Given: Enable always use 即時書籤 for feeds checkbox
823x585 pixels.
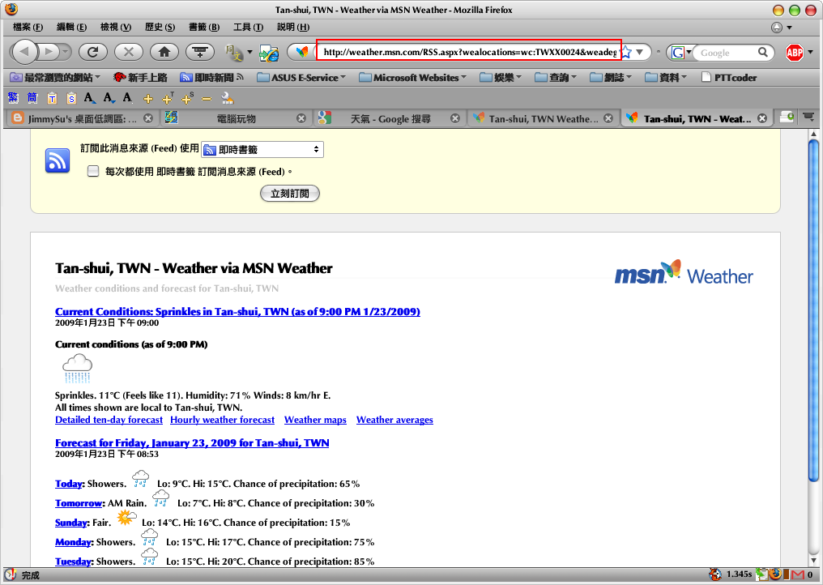Looking at the screenshot, I should [93, 171].
